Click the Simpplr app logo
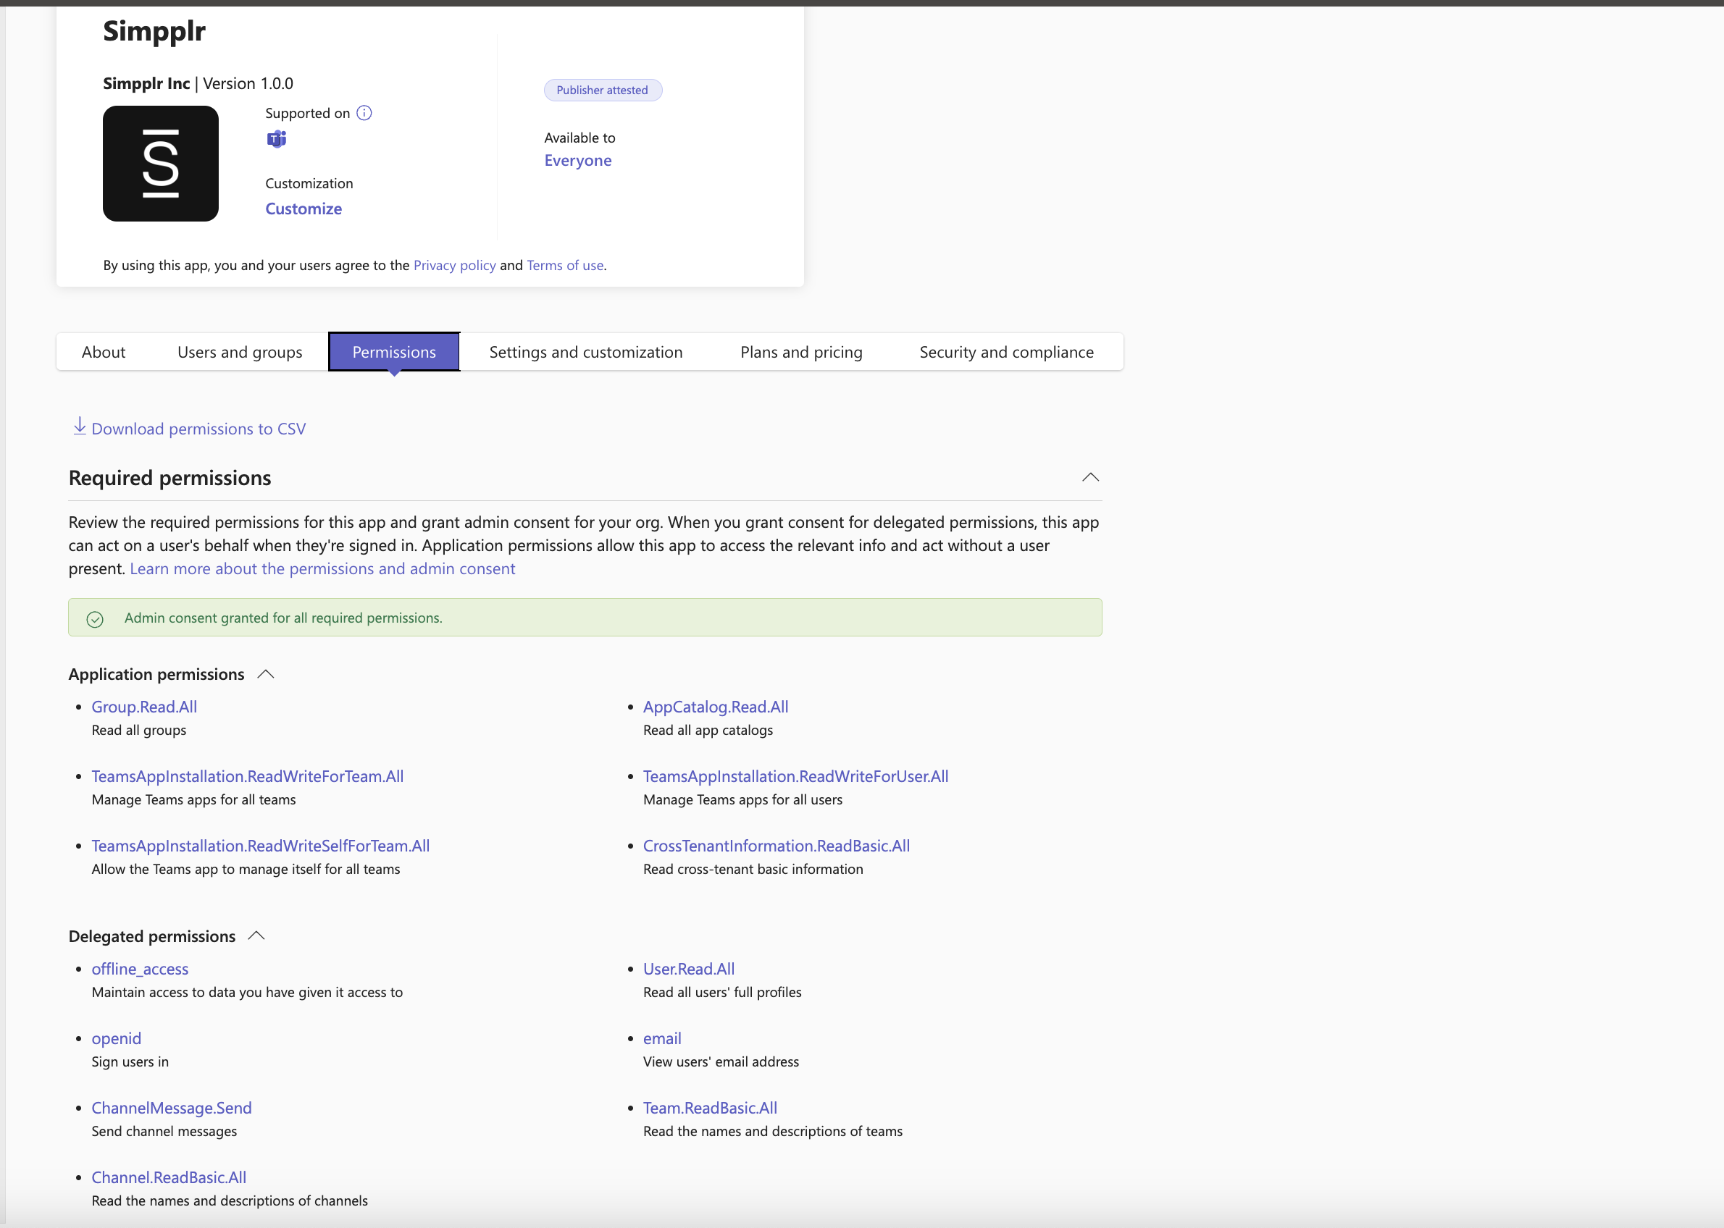1724x1228 pixels. [160, 164]
